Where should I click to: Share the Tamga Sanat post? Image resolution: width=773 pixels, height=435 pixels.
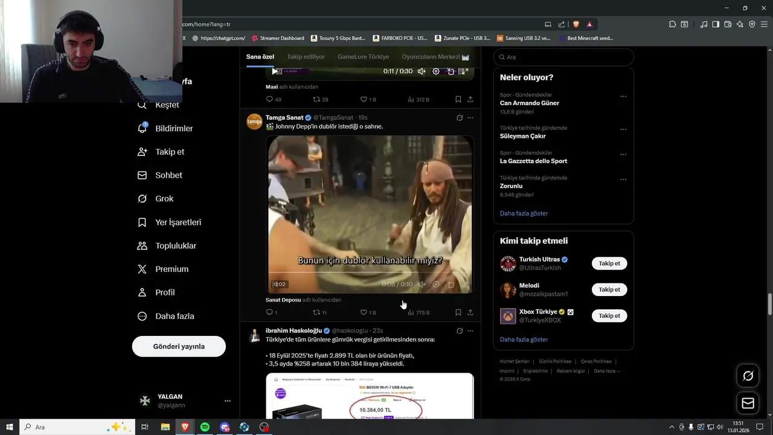click(x=470, y=312)
